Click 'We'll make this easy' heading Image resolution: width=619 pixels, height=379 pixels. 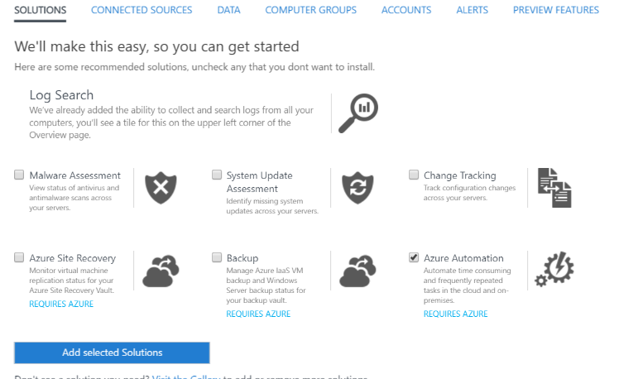point(156,46)
